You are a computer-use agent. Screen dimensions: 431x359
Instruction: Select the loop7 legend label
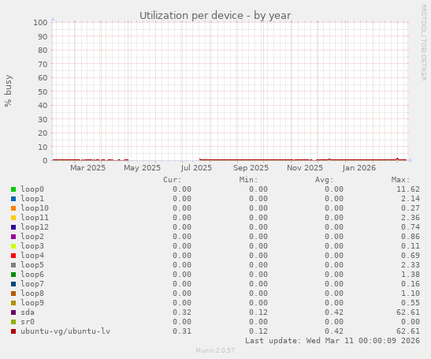coord(32,284)
